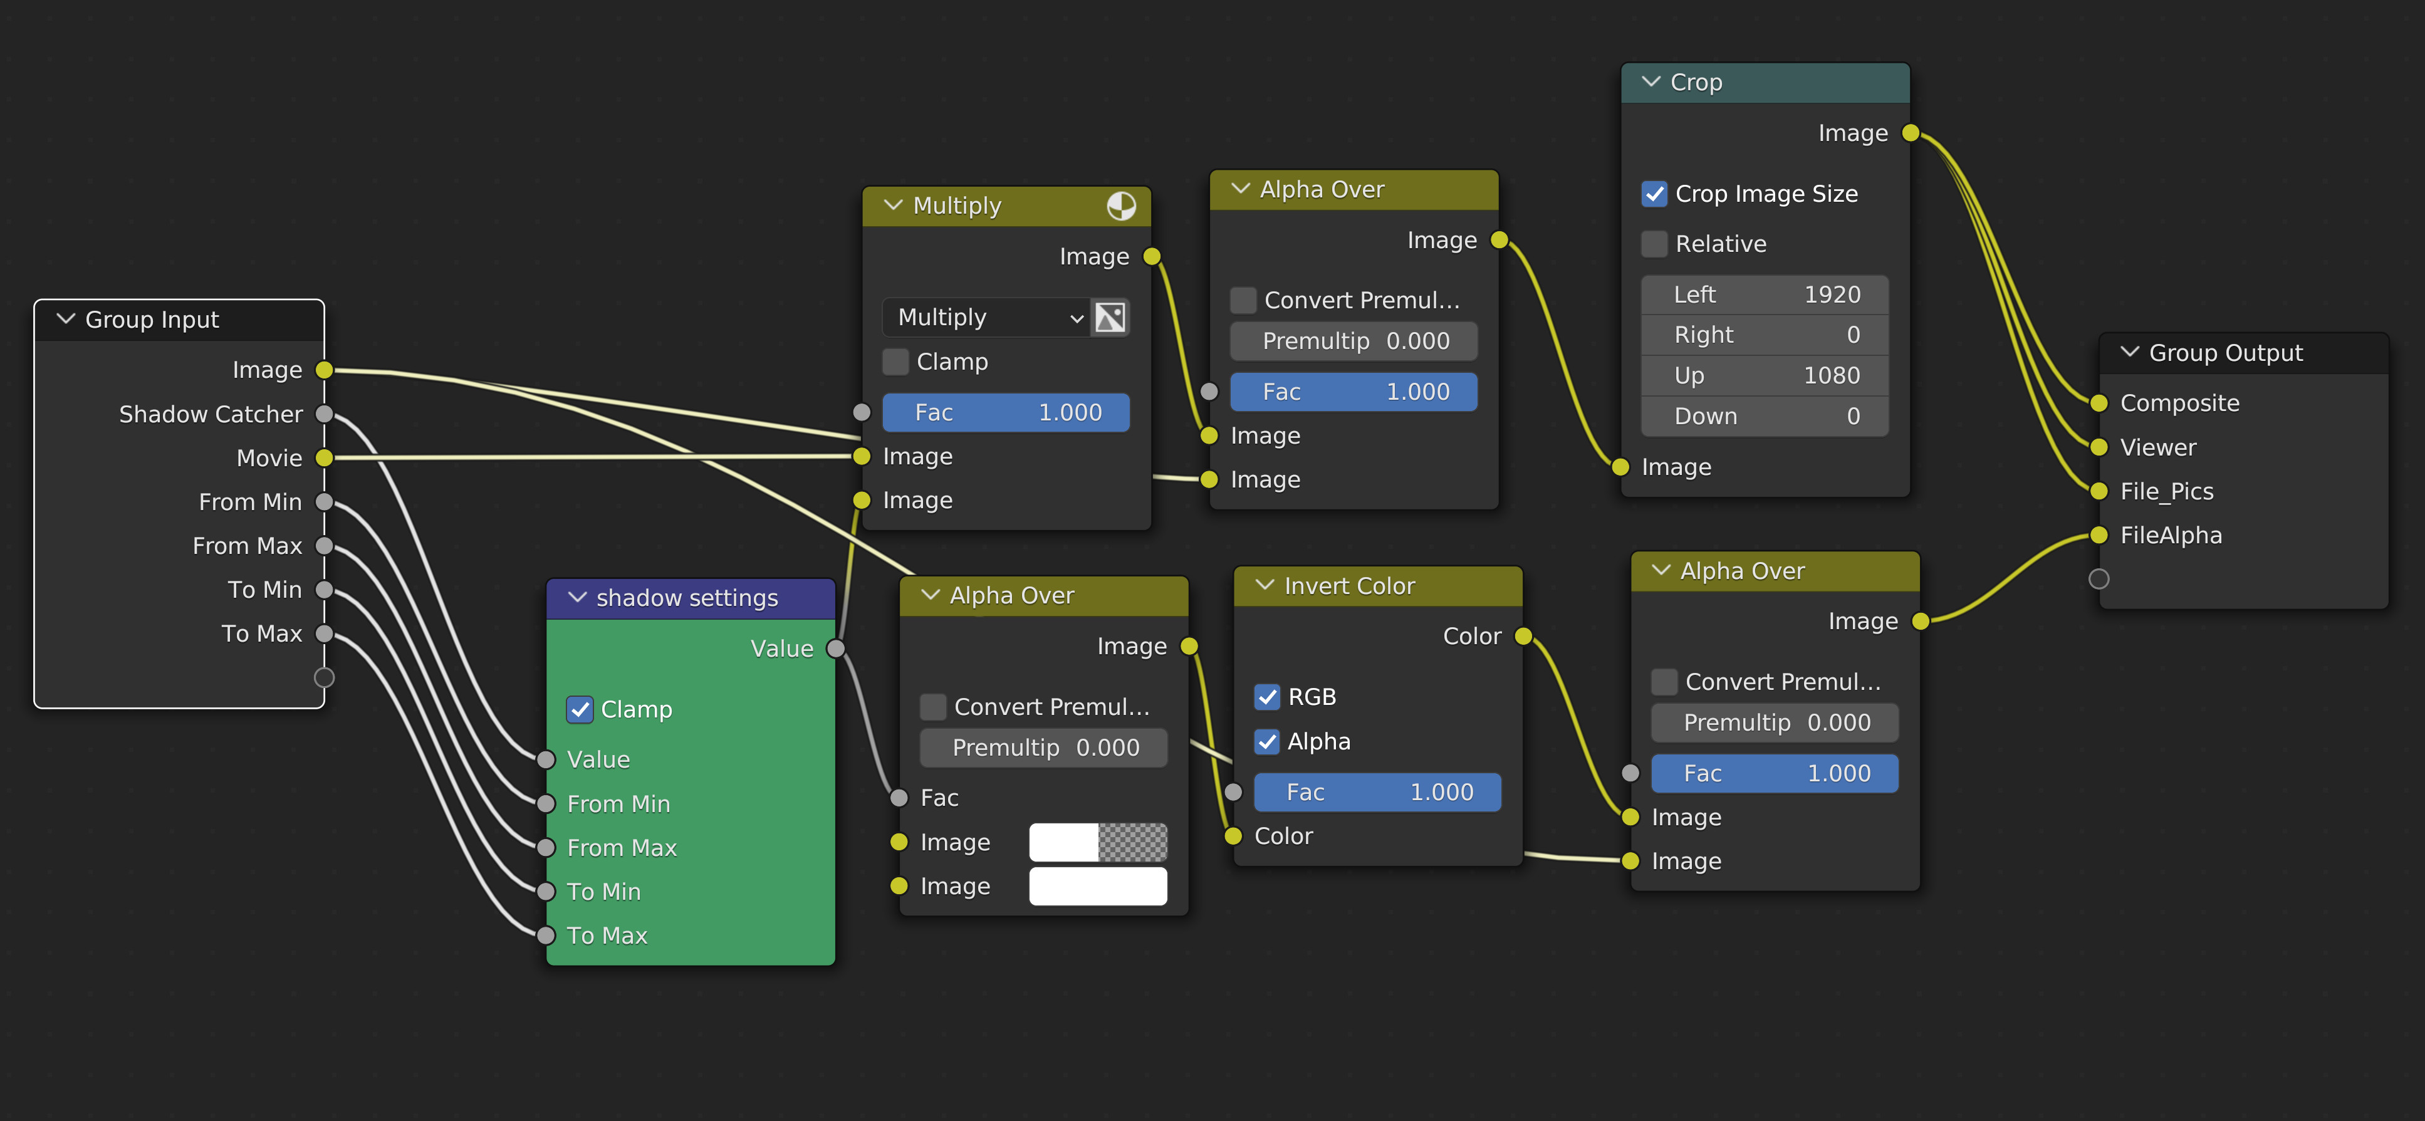Click the white Image color swatch
The image size is (2425, 1121).
click(1098, 885)
